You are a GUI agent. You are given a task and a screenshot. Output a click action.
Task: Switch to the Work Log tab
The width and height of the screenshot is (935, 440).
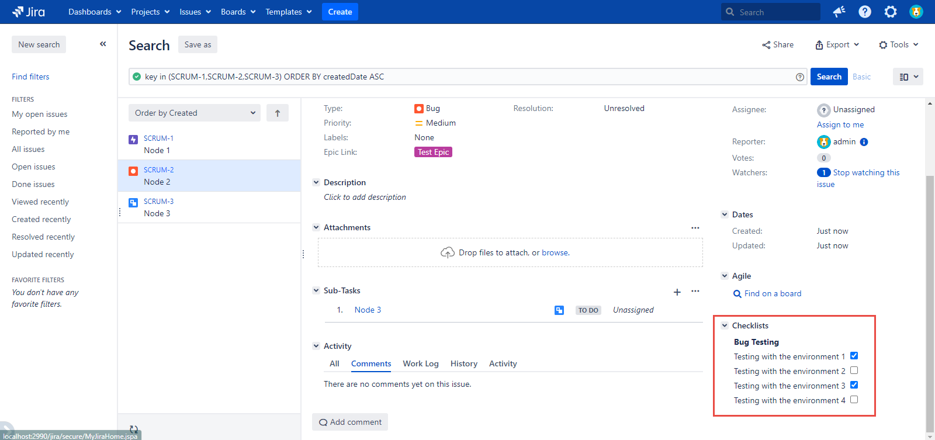pyautogui.click(x=420, y=363)
